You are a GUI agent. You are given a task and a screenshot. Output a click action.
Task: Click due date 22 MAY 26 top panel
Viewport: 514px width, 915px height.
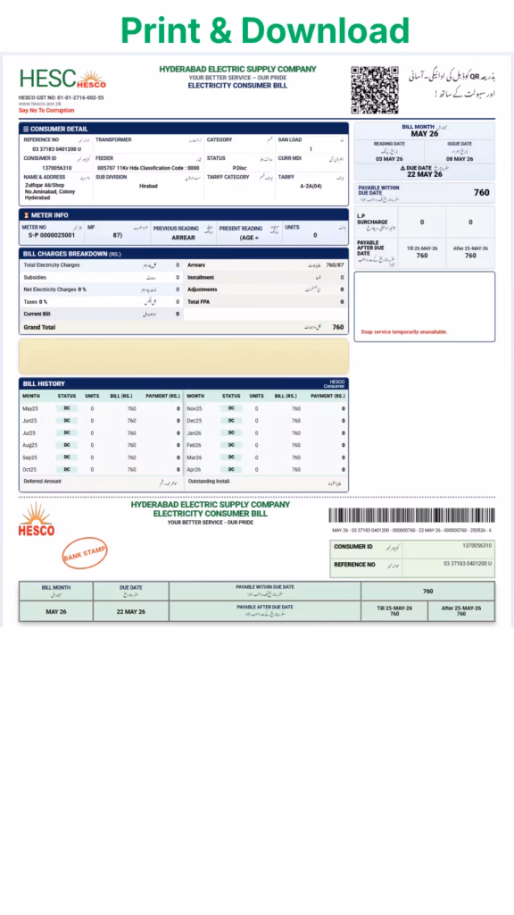[424, 174]
